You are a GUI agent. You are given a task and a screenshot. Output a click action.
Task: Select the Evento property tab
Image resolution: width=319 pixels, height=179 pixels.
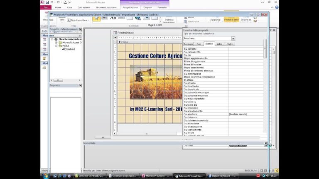[209, 44]
